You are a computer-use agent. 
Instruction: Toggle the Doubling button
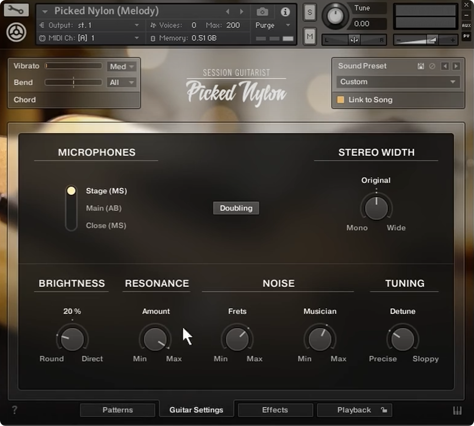pos(236,208)
